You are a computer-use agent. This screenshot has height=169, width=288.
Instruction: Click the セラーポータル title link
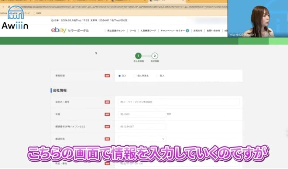pyautogui.click(x=78, y=31)
